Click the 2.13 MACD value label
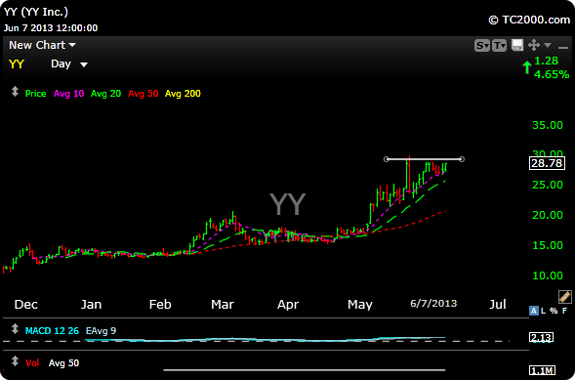Viewport: 575px width, 380px height. (541, 337)
